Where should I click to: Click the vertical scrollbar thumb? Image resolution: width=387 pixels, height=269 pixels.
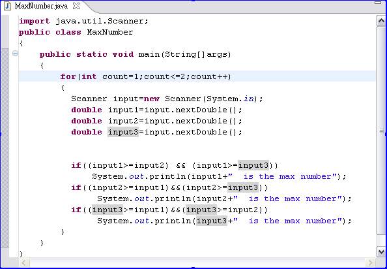pyautogui.click(x=381, y=131)
